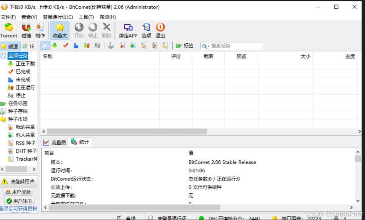Filter running tasks with green-red arrows icon
Image resolution: width=365 pixels, height=220 pixels.
pos(87,45)
